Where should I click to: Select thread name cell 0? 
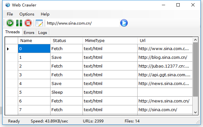34,48
